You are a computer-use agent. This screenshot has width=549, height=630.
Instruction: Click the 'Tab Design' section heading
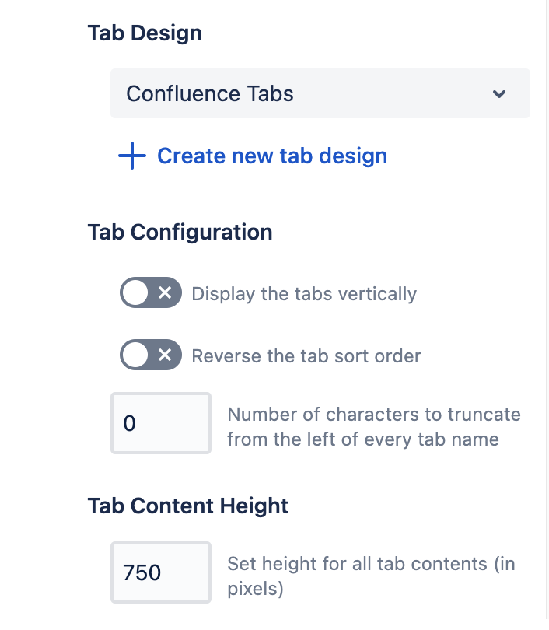coord(145,33)
